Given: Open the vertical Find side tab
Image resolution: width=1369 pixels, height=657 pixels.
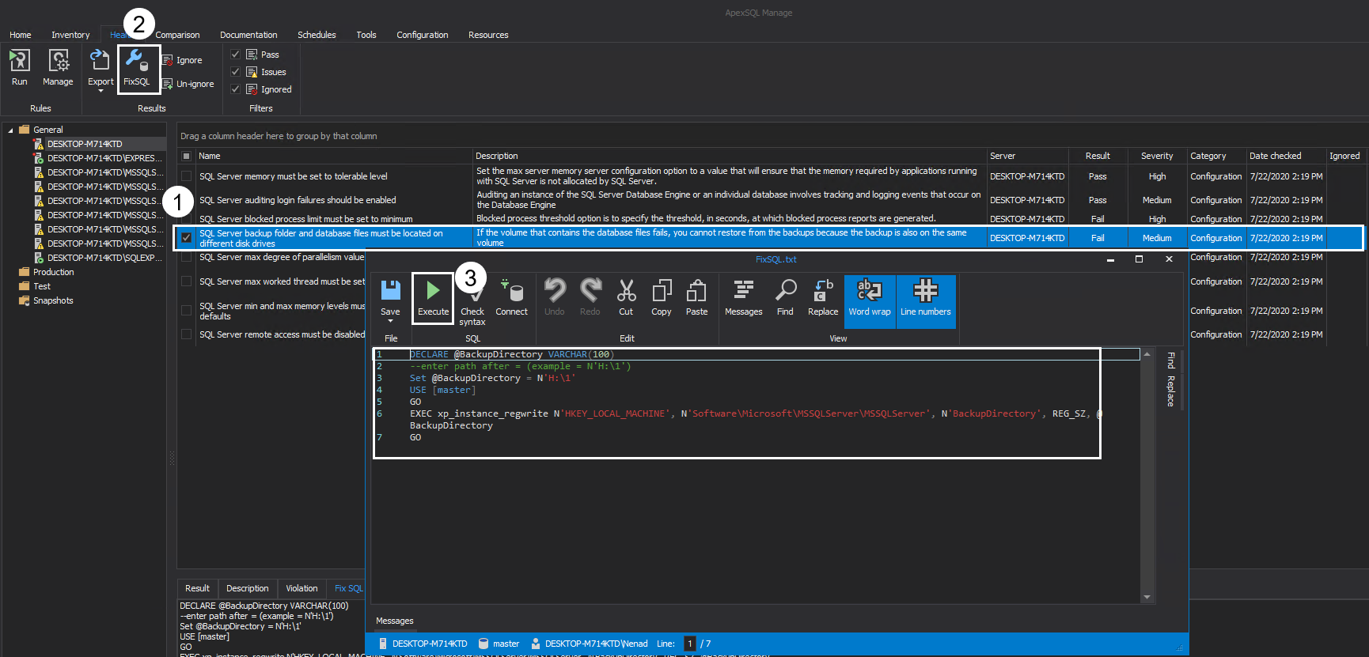Looking at the screenshot, I should coord(1171,361).
